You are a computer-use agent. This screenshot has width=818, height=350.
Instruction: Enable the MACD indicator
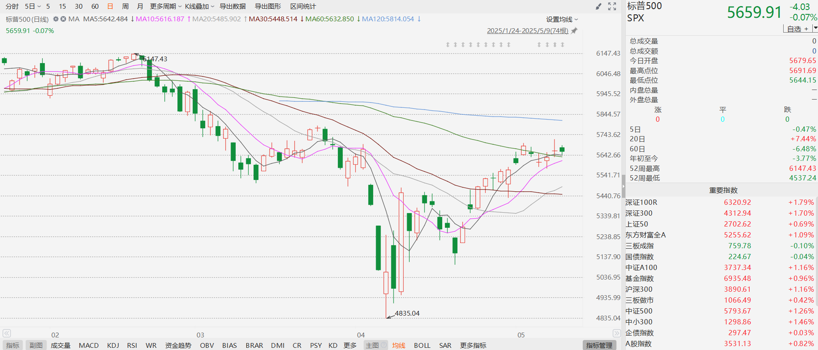click(x=89, y=345)
